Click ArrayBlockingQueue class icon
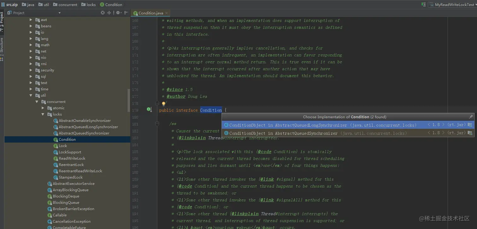477x229 pixels. pyautogui.click(x=50, y=190)
